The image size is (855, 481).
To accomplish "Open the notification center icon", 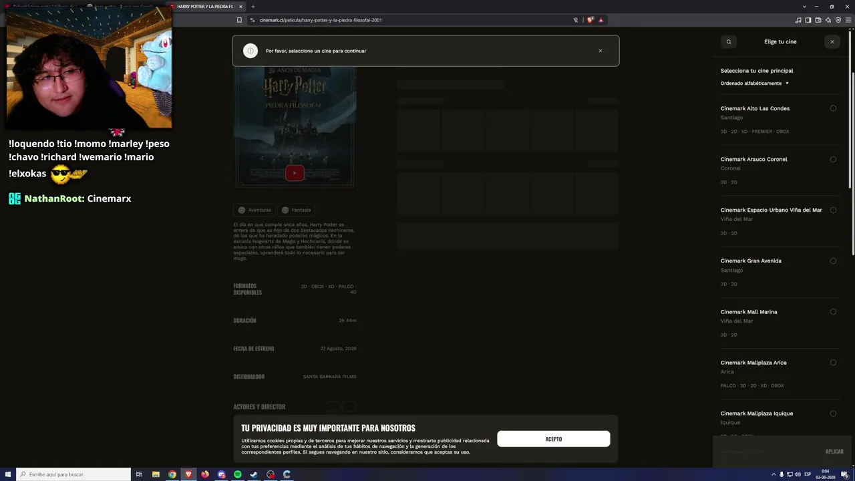I will (x=845, y=474).
